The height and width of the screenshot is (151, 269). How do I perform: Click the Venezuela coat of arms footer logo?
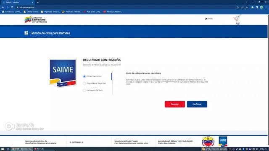pos(208,141)
